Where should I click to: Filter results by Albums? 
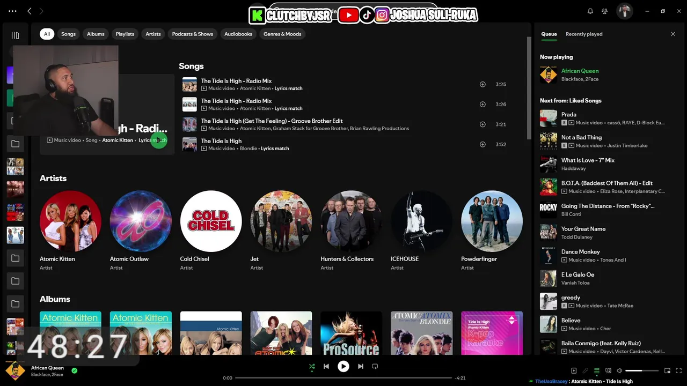point(96,34)
